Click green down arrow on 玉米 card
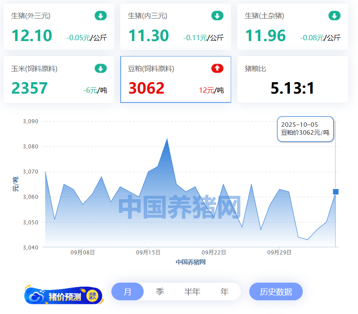 (x=100, y=68)
